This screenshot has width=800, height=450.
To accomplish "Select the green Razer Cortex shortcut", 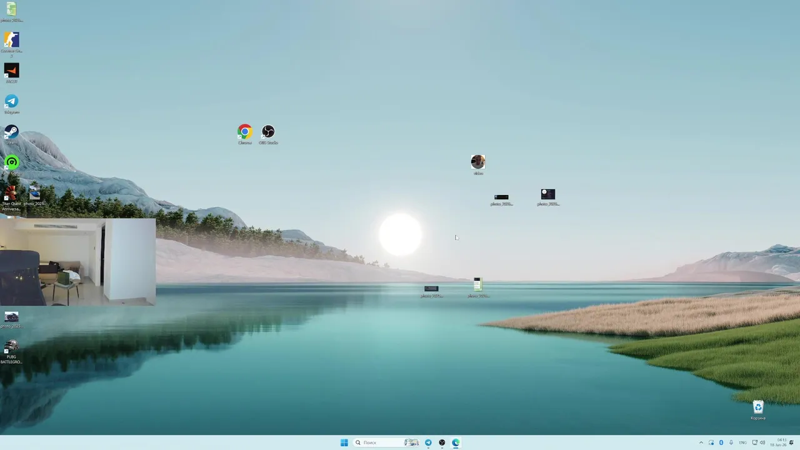I will [11, 165].
